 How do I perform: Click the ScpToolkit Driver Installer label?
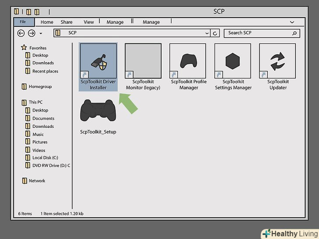pyautogui.click(x=98, y=84)
